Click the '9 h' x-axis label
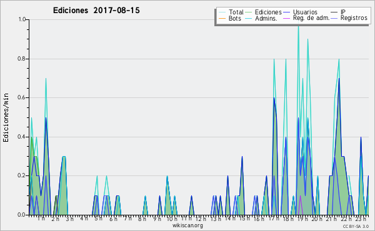 pos(157,219)
